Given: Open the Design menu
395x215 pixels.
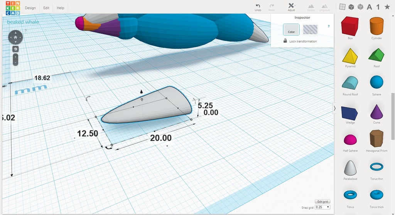Looking at the screenshot, I should coord(30,8).
